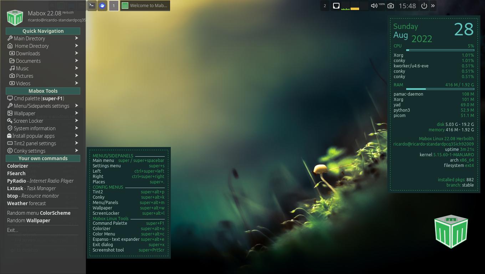The width and height of the screenshot is (485, 274).
Task: Click the yellow memory graph in panel
Action: tap(355, 6)
